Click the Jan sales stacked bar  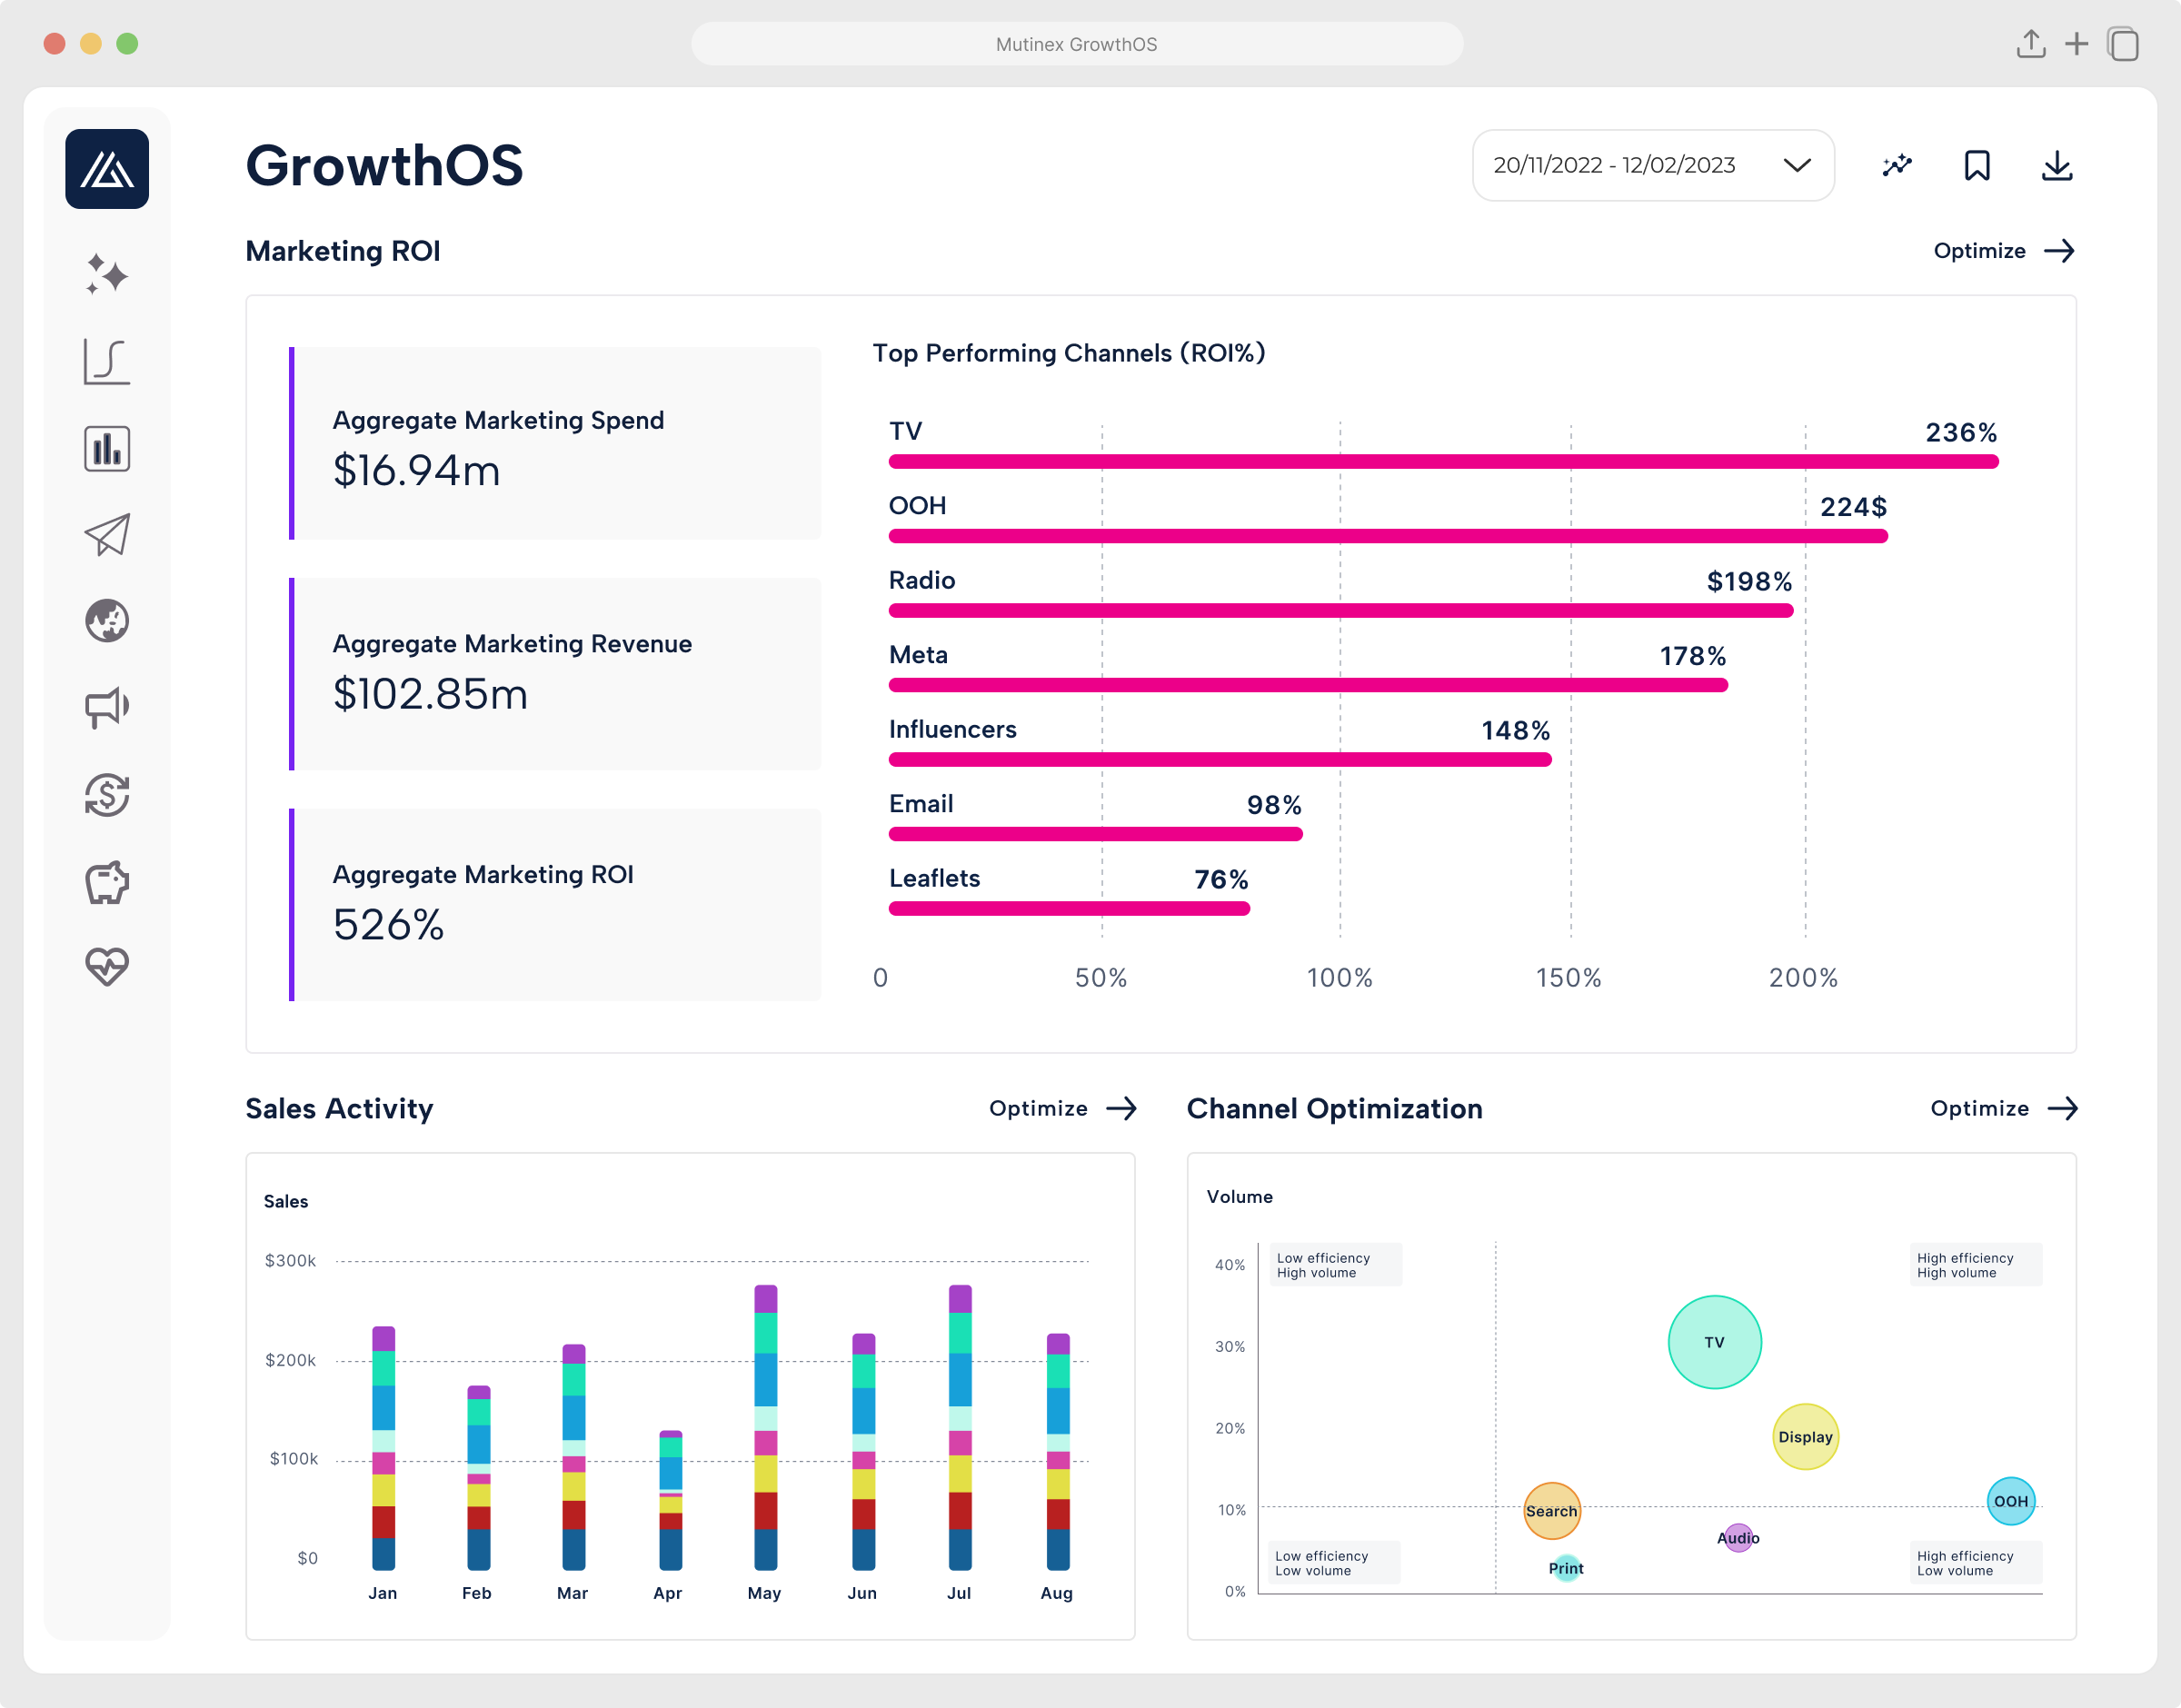[x=383, y=1448]
